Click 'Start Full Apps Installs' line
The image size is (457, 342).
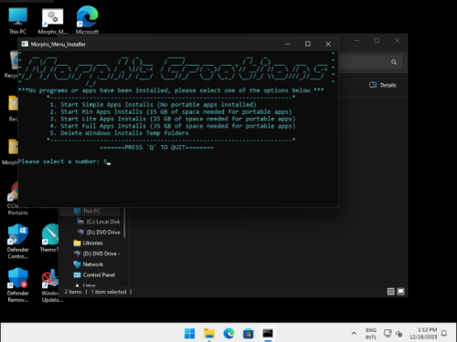pos(173,126)
